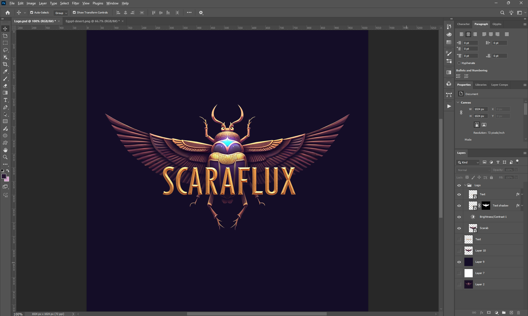Click the canvas width input field
The width and height of the screenshot is (528, 316).
480,109
